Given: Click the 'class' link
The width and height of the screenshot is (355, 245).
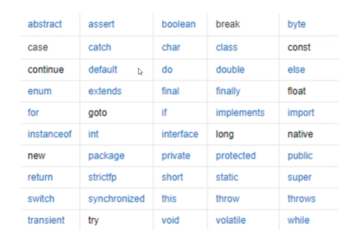Looking at the screenshot, I should point(226,47).
